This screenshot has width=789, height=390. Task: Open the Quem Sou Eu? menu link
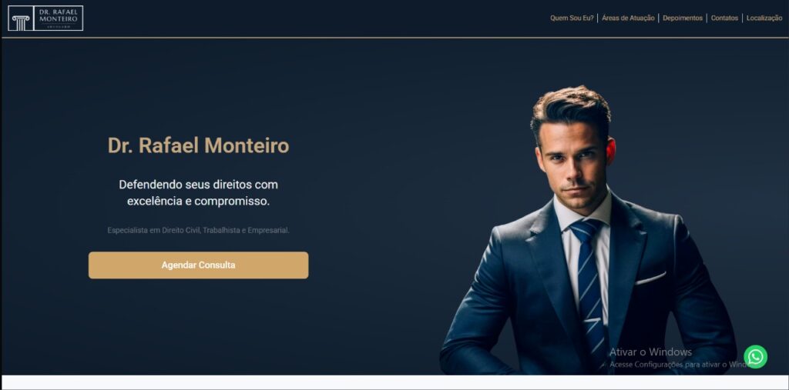pos(572,18)
